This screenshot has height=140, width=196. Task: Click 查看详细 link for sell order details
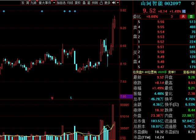point(189,72)
